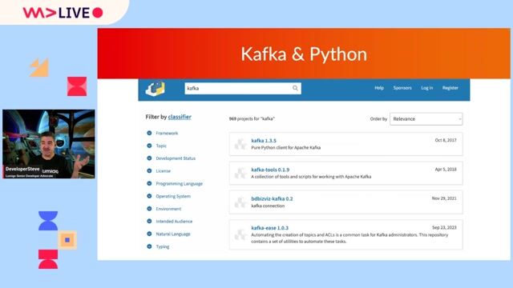Open the kafka 1.3.5 project link

264,141
